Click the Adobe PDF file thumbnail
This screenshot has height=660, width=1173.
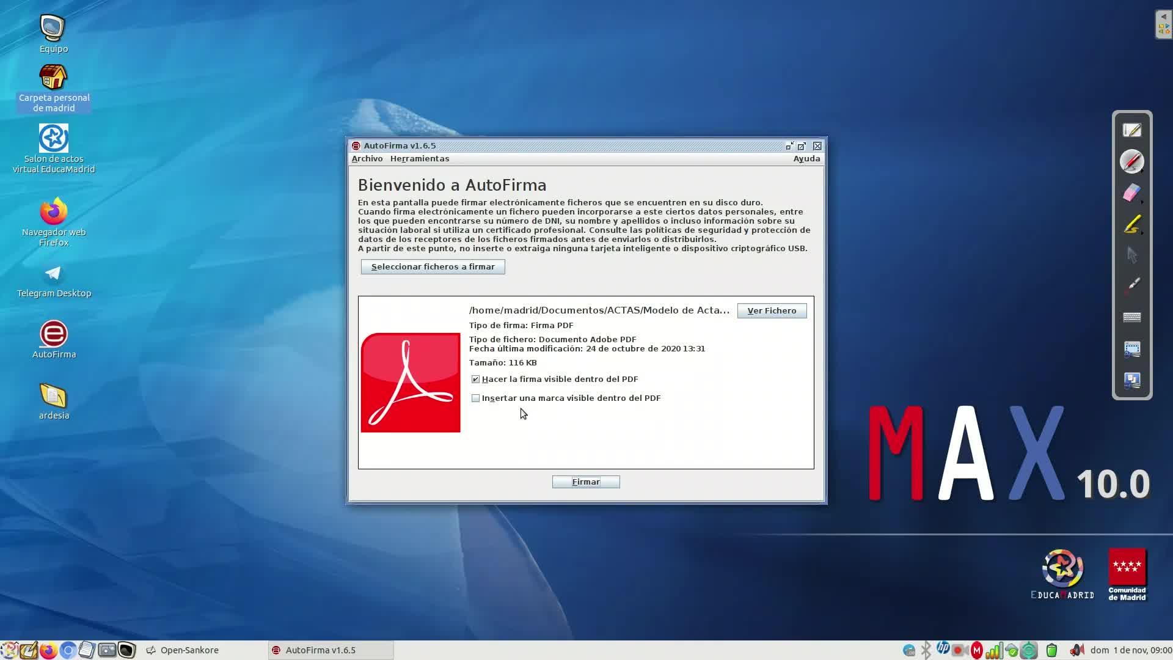click(x=411, y=383)
